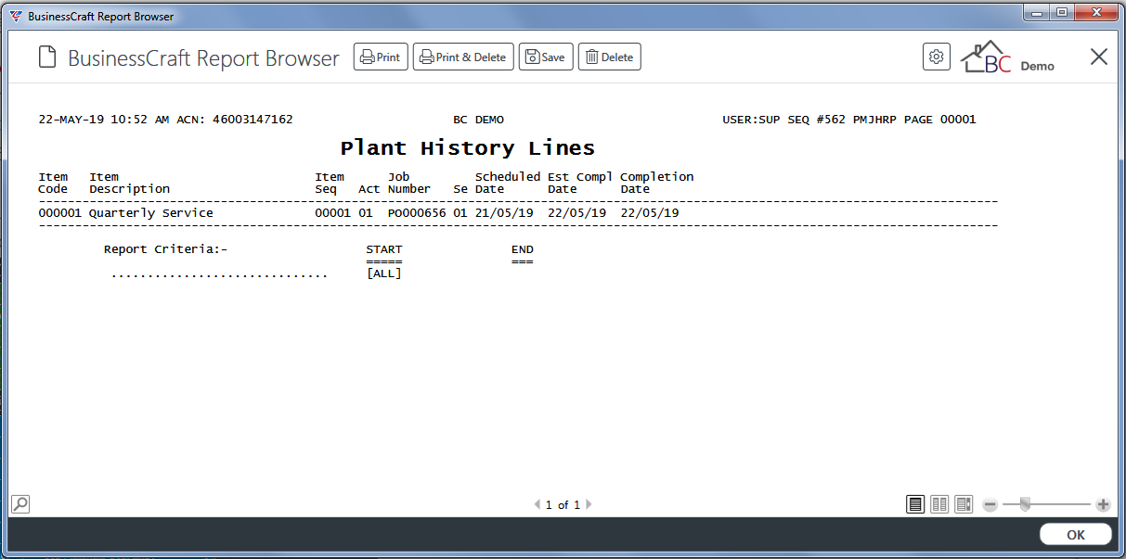The width and height of the screenshot is (1126, 559).
Task: Click the Print & Delete button
Action: pos(463,57)
